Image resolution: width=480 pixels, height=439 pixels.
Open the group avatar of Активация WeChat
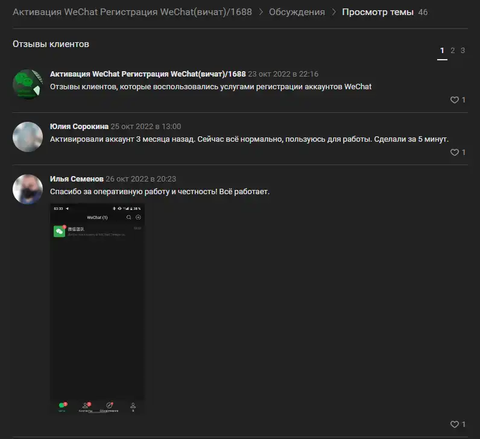(28, 84)
